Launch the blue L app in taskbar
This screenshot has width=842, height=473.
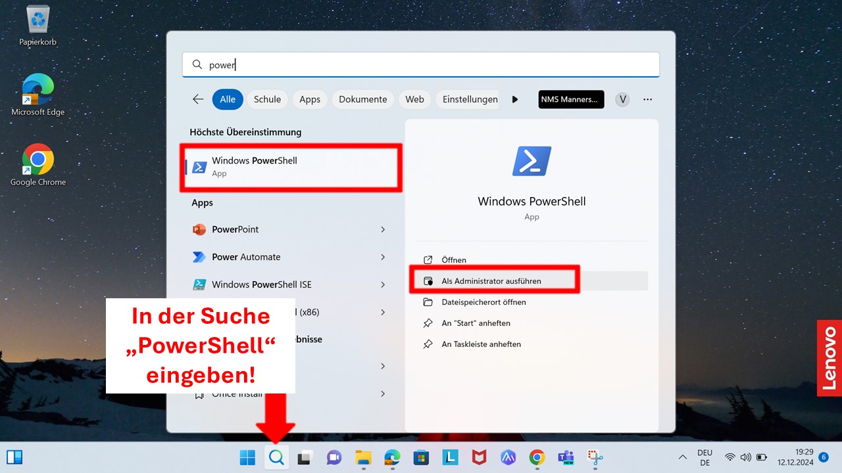click(x=450, y=457)
